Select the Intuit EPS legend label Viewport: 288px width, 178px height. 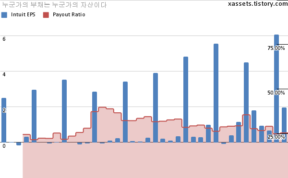pyautogui.click(x=23, y=15)
